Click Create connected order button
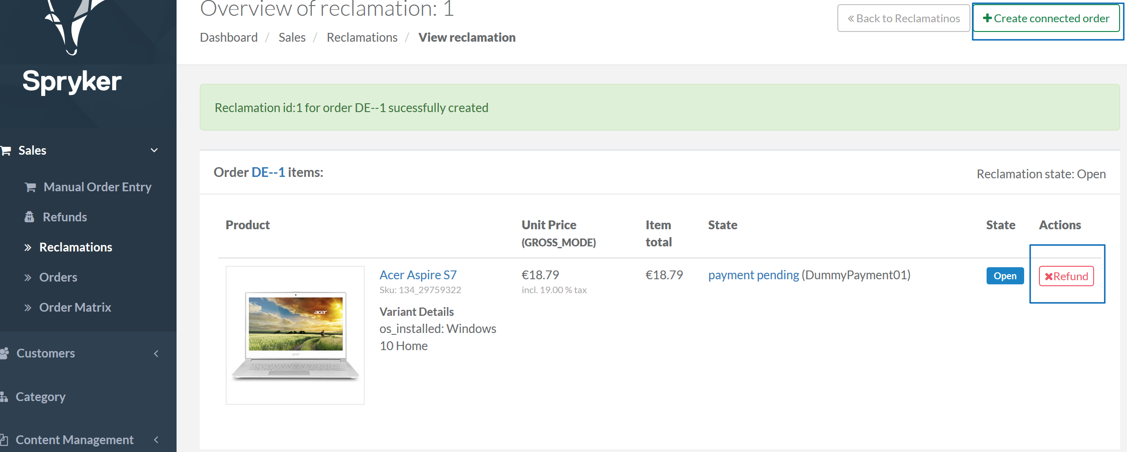1127x452 pixels. (x=1046, y=18)
